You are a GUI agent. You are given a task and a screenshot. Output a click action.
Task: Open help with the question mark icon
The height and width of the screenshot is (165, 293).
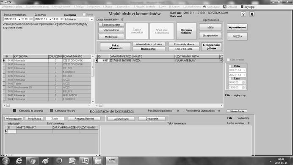coord(243,14)
